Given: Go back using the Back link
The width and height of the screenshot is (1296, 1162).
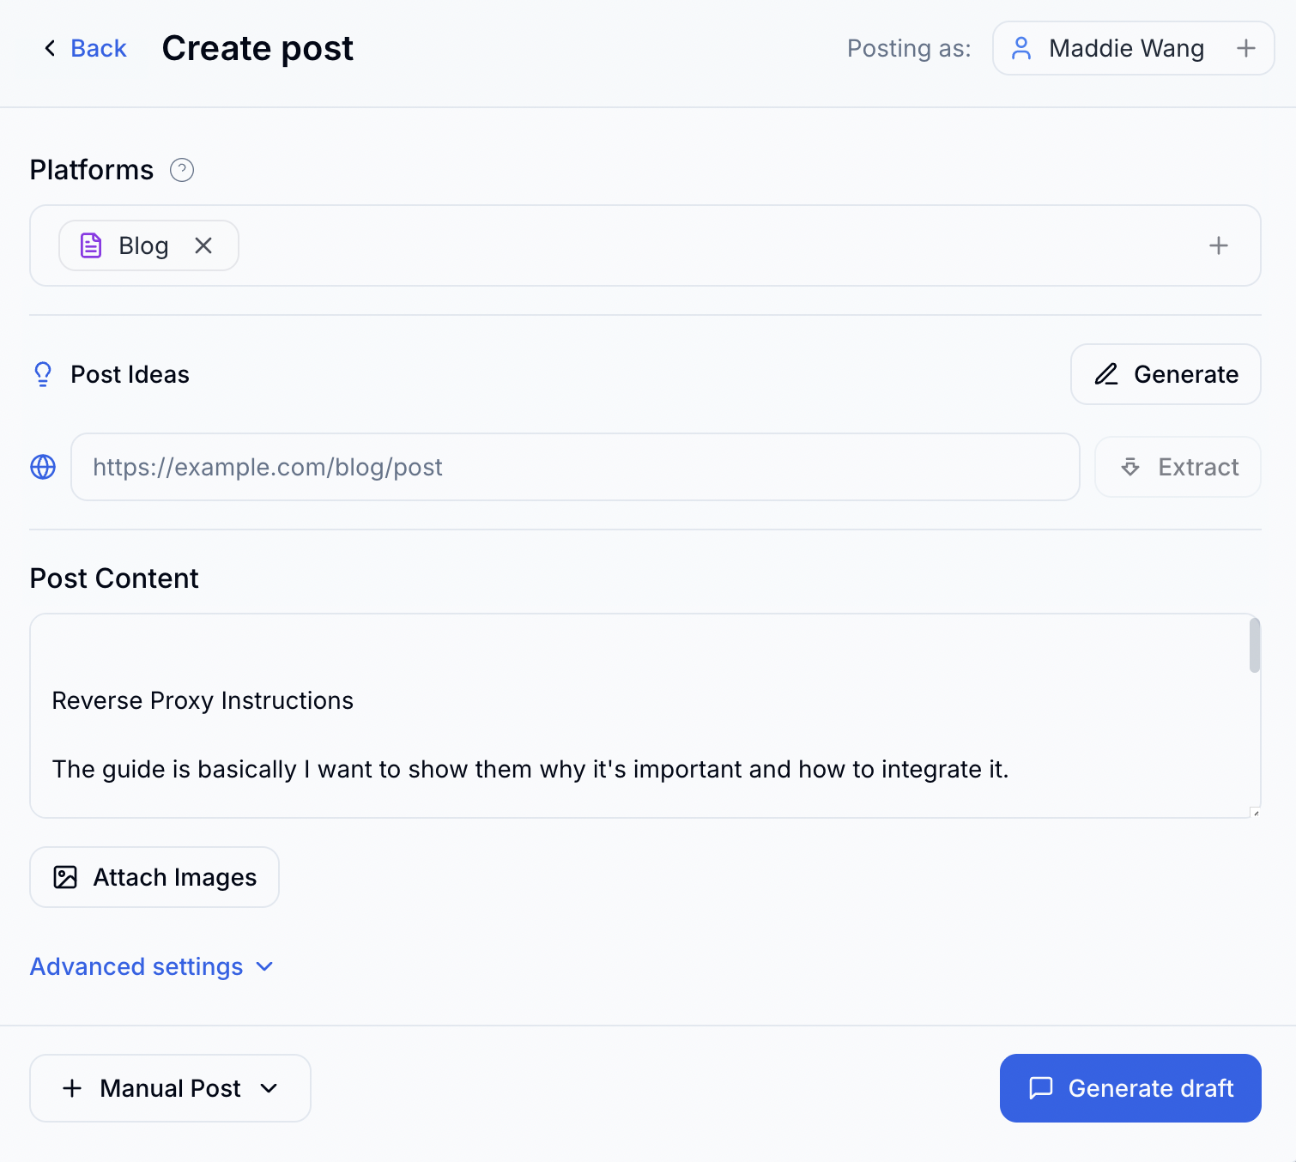Looking at the screenshot, I should [98, 48].
